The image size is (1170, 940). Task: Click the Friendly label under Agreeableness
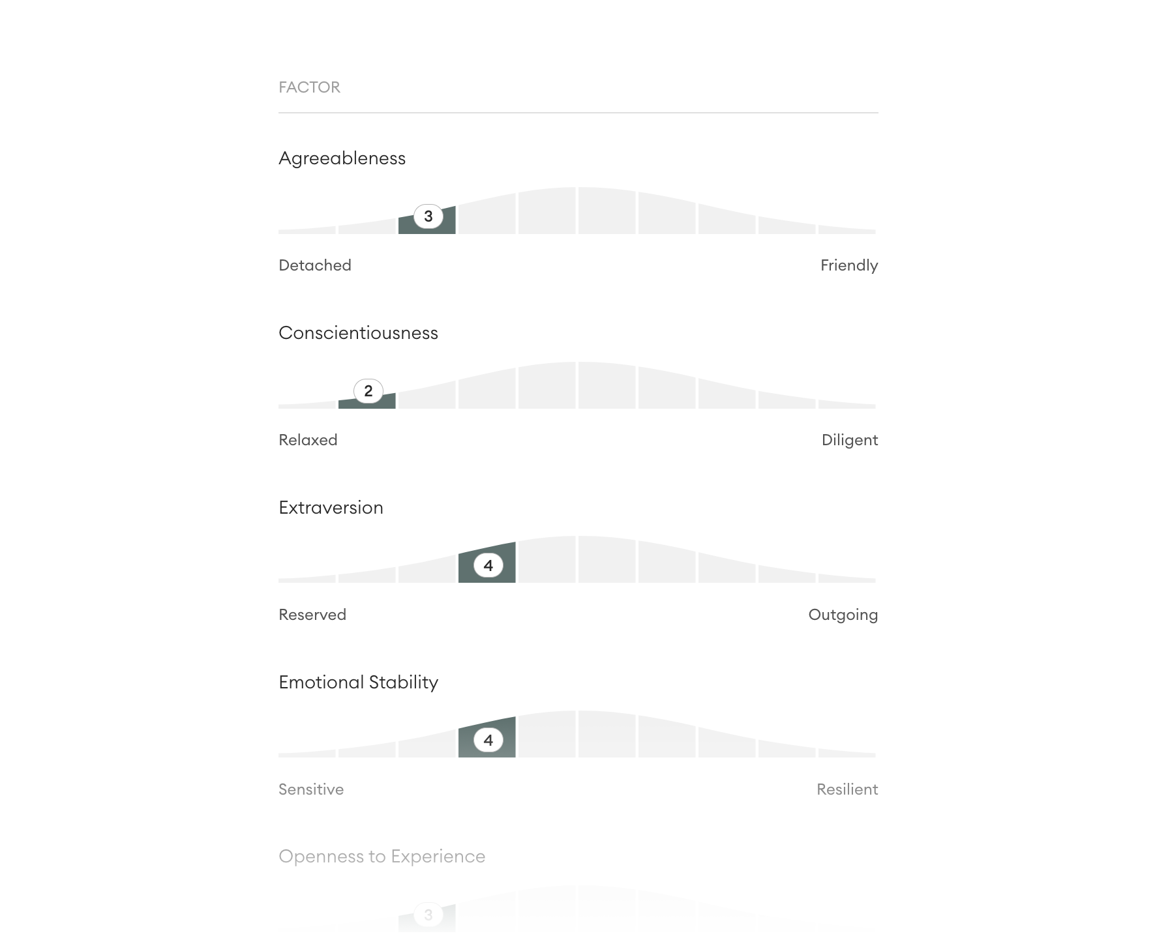(x=848, y=265)
